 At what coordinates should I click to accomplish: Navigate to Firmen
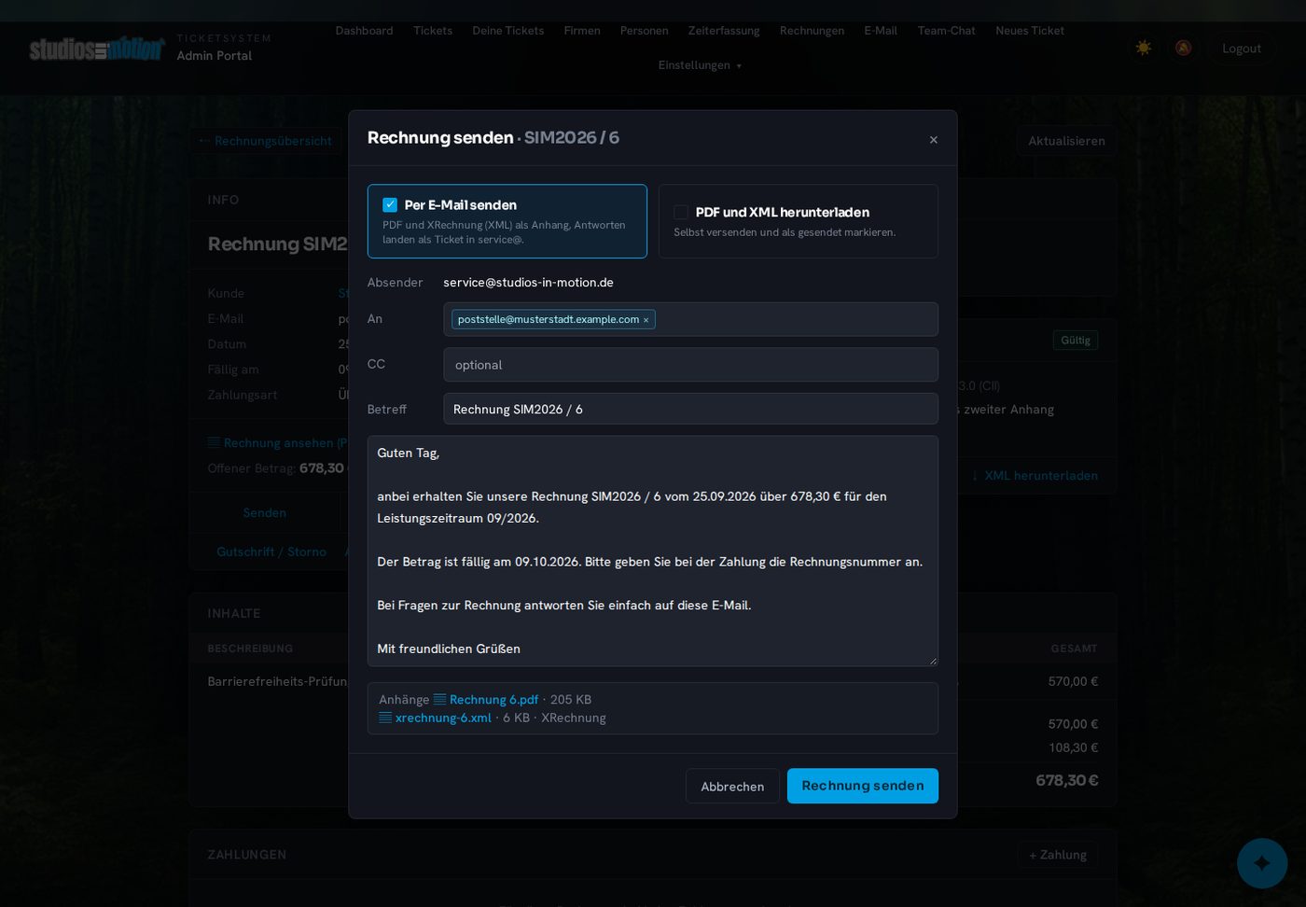582,31
